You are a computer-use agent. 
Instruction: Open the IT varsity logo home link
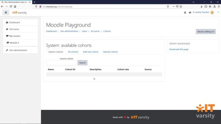point(19,13)
